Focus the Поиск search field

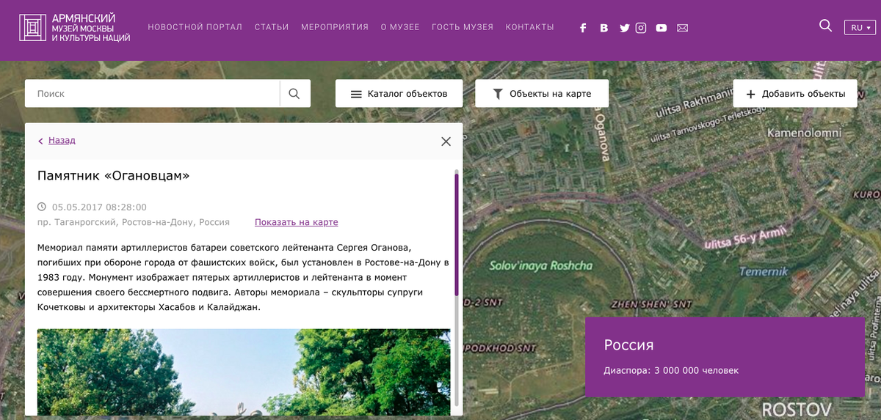152,94
